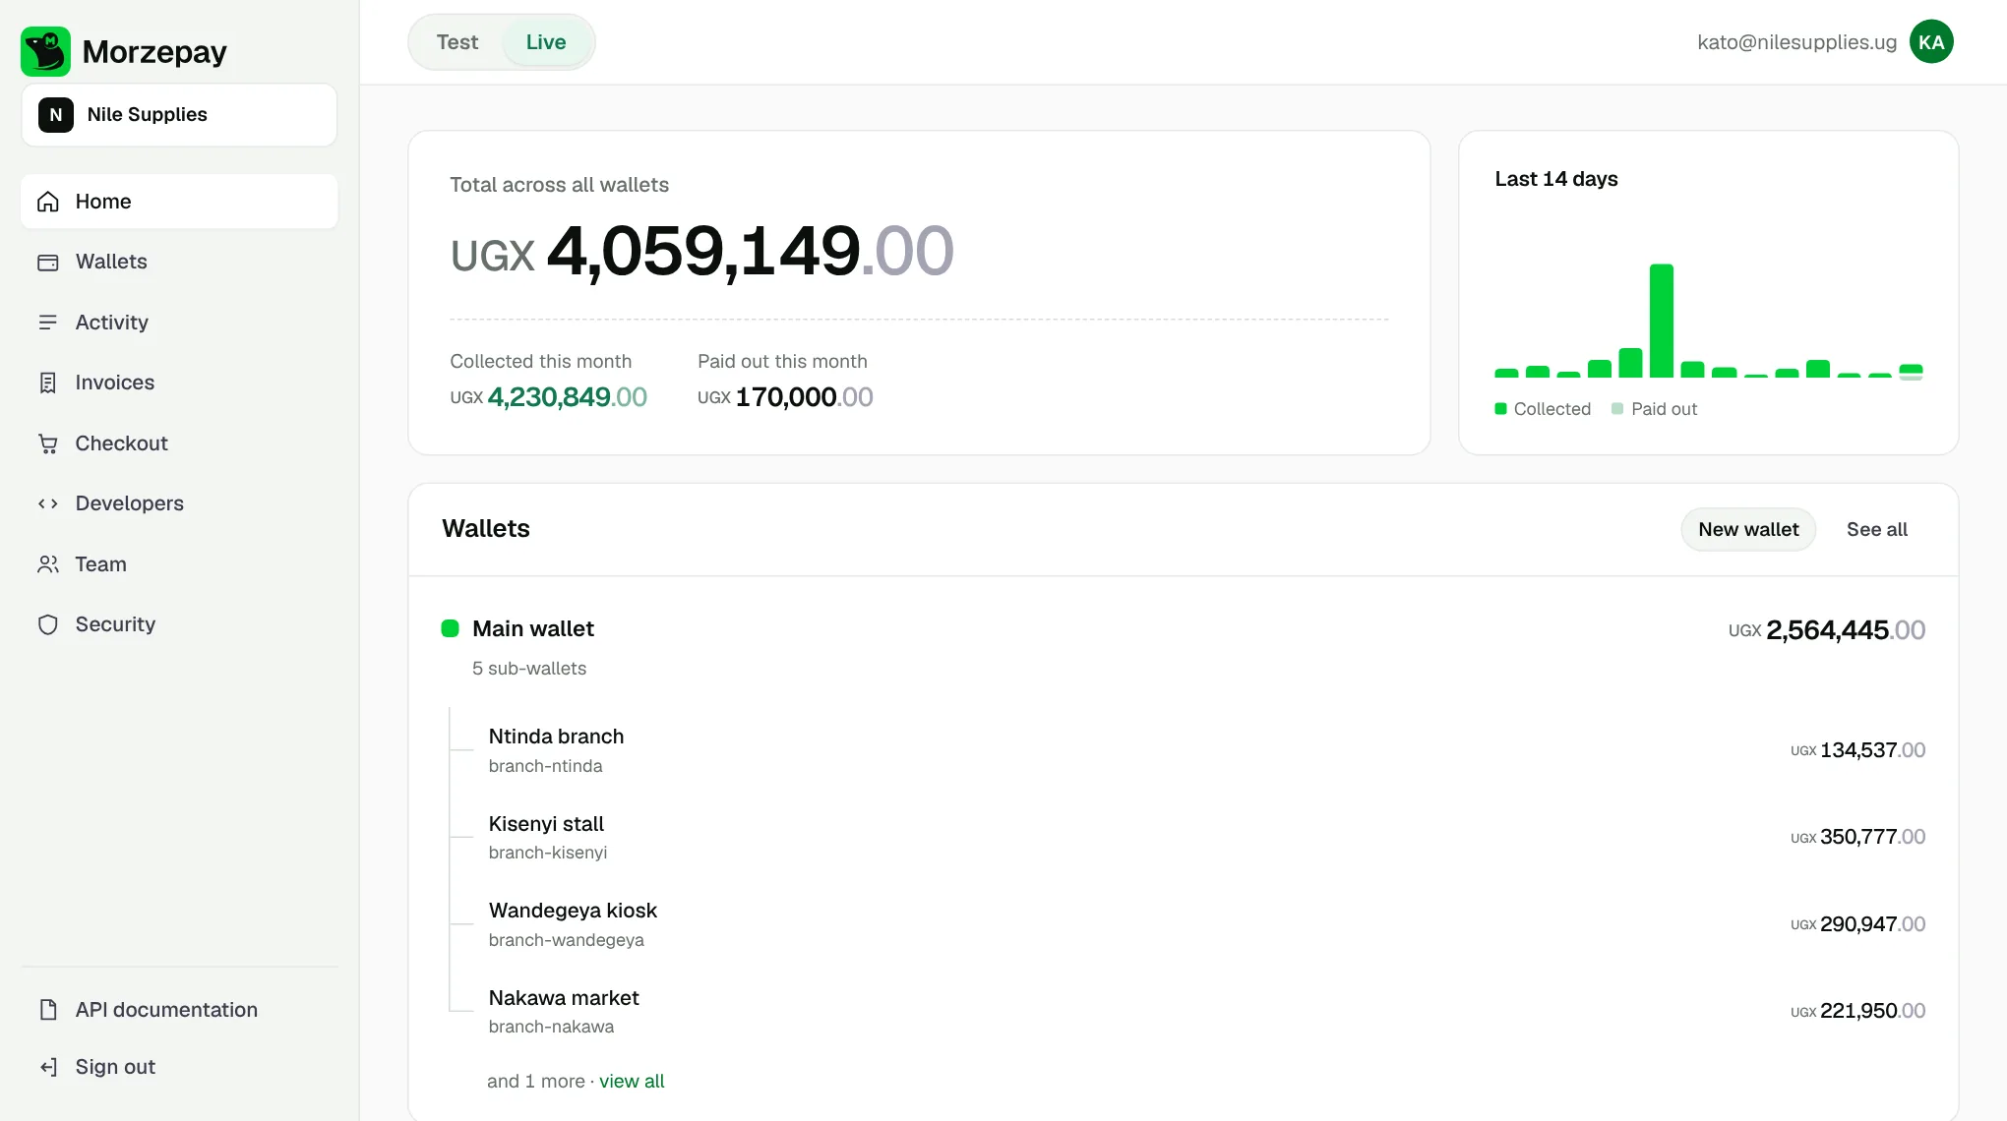Go to the Activity page

pyautogui.click(x=179, y=323)
